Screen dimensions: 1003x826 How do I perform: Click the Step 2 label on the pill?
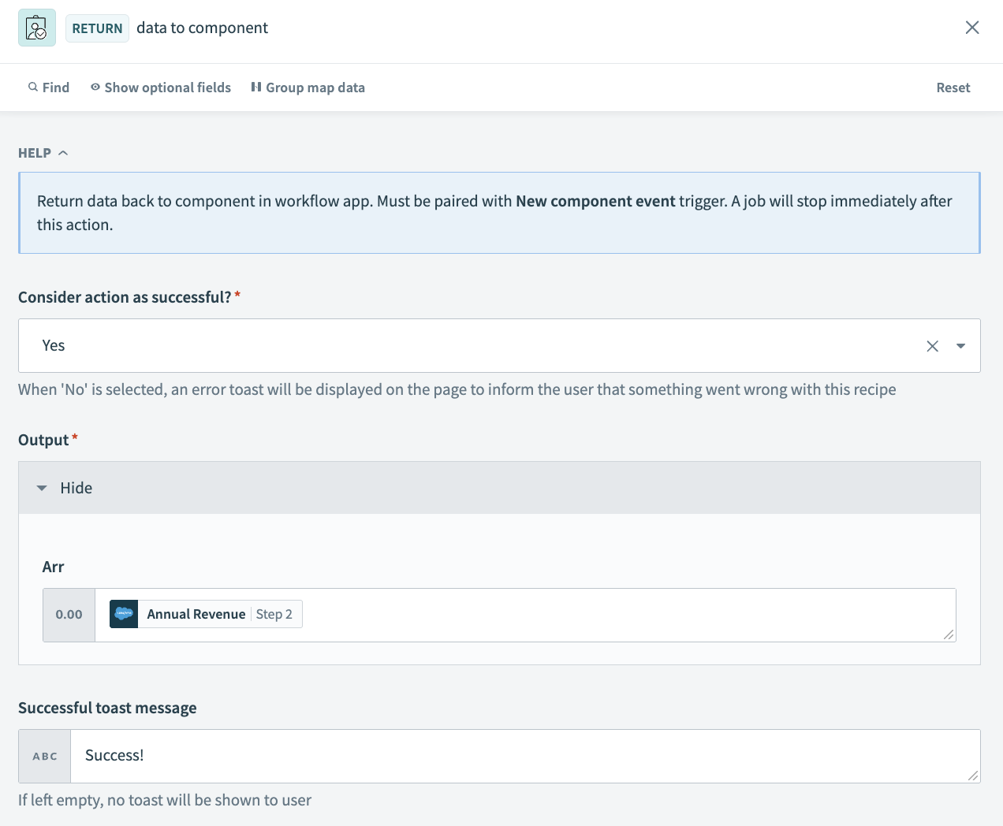pos(275,614)
